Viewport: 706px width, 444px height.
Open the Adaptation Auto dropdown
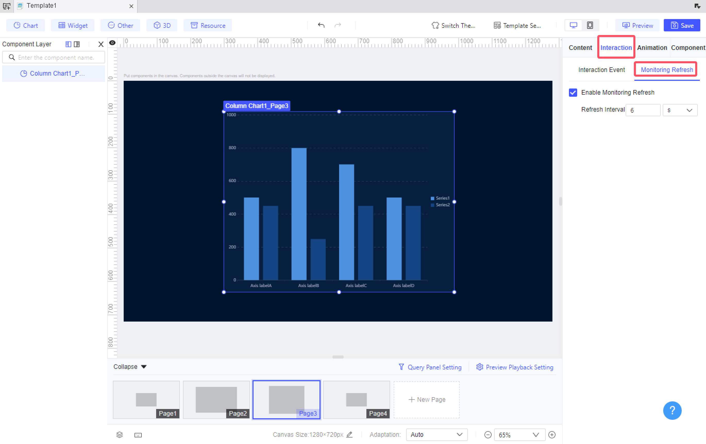coord(436,435)
